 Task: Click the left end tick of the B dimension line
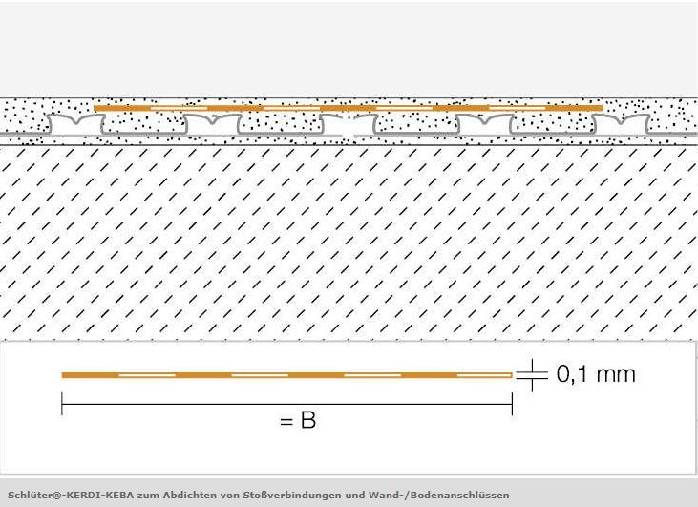62,404
